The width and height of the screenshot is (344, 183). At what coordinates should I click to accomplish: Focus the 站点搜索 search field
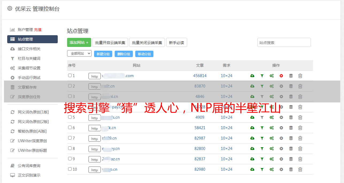point(284,42)
